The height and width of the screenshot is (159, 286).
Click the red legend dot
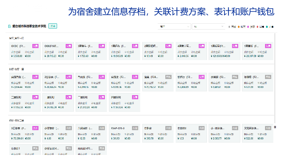(257, 27)
